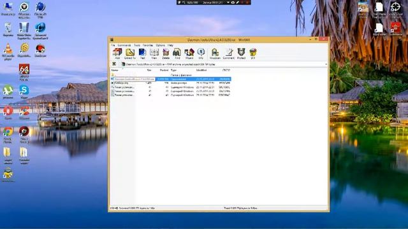408x229 pixels.
Task: Click the Delete toolbar icon
Action: [x=166, y=53]
